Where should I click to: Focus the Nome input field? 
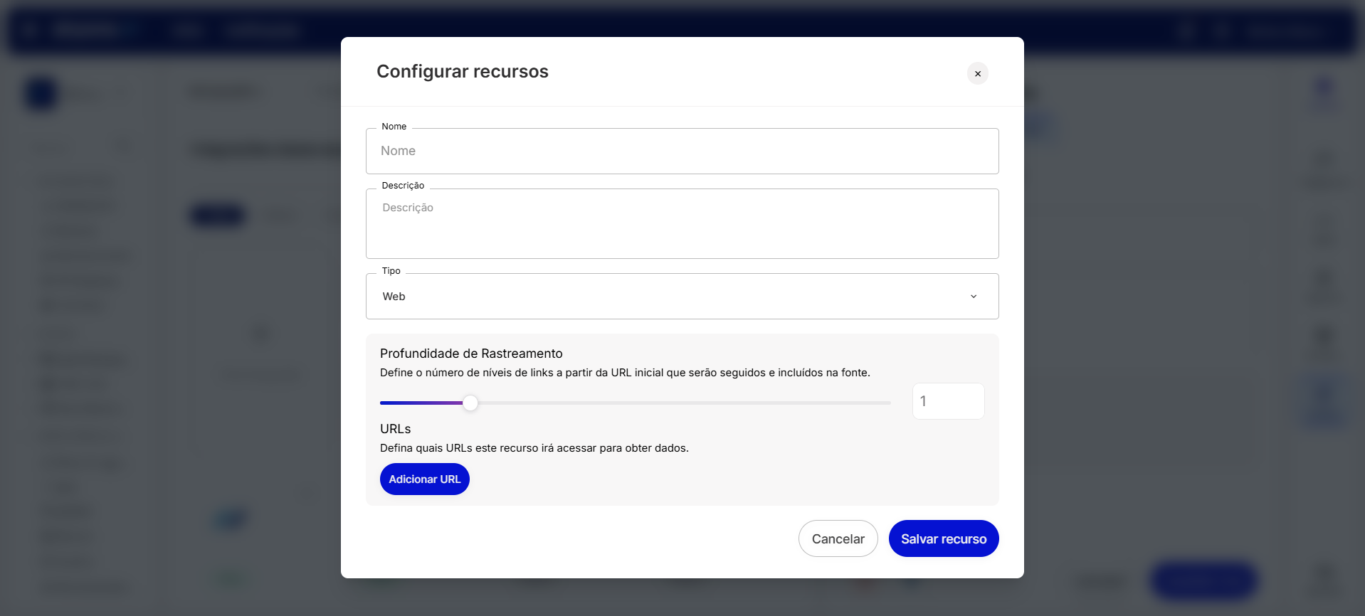(682, 152)
